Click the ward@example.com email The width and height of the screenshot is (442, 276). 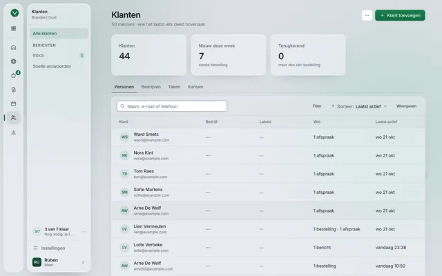151,140
